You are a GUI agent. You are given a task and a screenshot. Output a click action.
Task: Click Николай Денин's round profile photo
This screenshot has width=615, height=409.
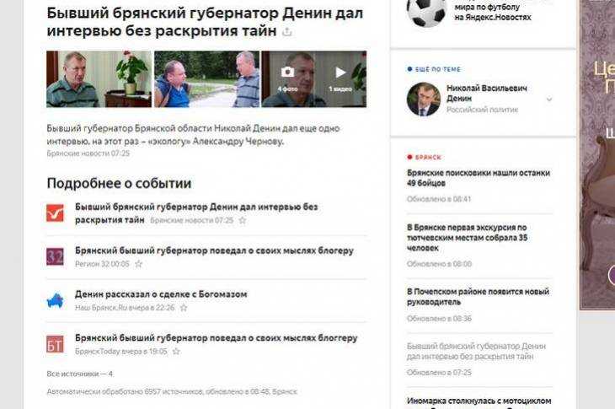pyautogui.click(x=424, y=100)
